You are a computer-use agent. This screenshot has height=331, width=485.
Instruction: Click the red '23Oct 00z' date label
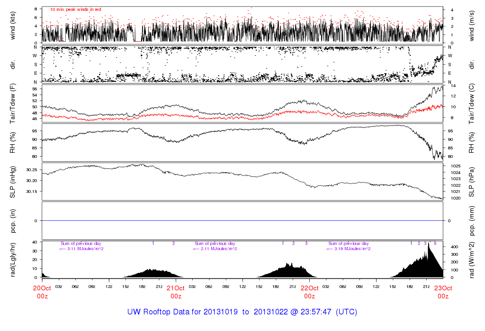[x=443, y=292]
